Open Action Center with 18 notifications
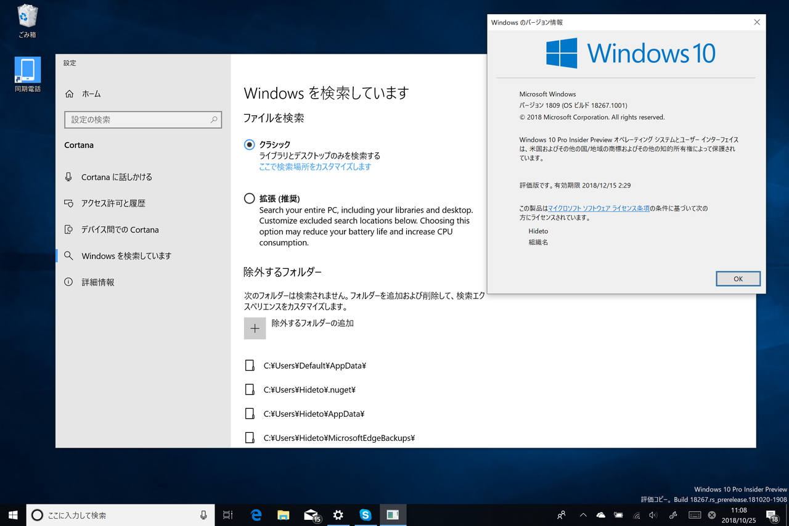Image resolution: width=789 pixels, height=526 pixels. (x=772, y=515)
